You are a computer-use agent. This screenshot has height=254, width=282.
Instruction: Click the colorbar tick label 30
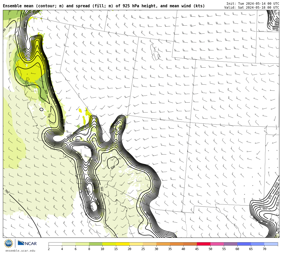(x=156, y=249)
